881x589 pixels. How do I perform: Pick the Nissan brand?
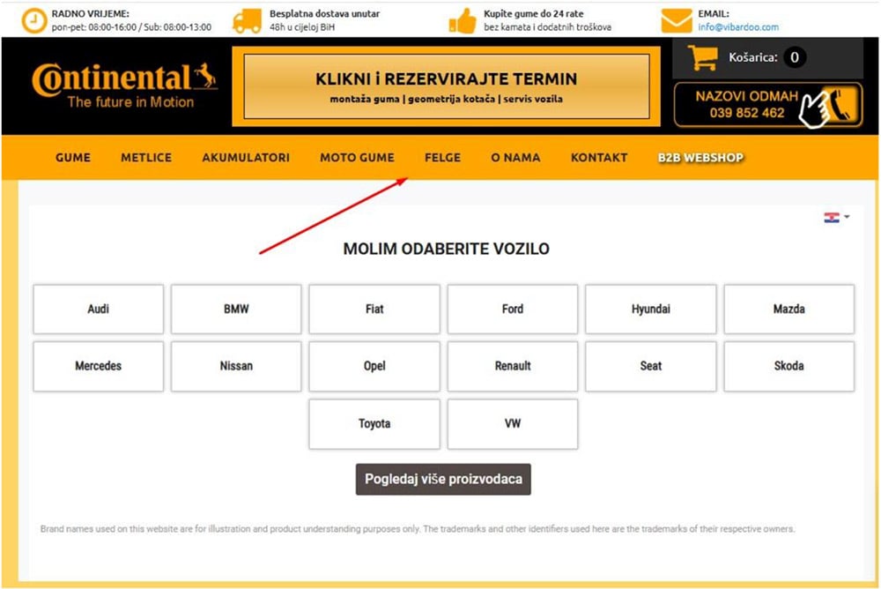coord(236,366)
